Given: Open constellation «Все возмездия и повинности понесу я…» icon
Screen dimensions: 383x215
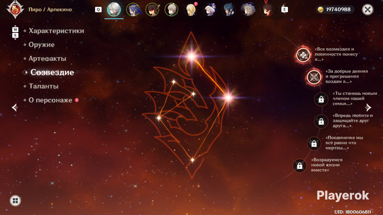Looking at the screenshot, I should (x=303, y=55).
